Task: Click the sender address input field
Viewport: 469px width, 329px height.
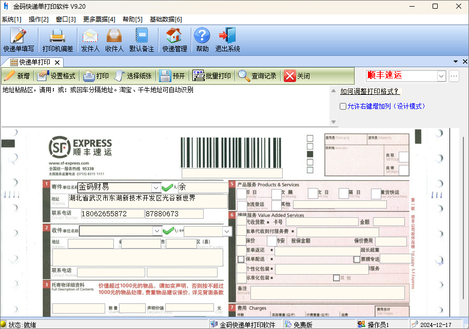Action: tap(148, 200)
